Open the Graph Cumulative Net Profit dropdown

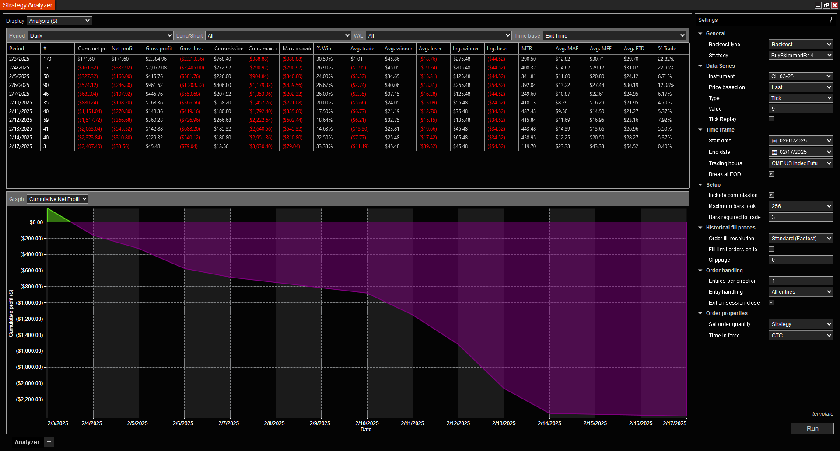(57, 199)
